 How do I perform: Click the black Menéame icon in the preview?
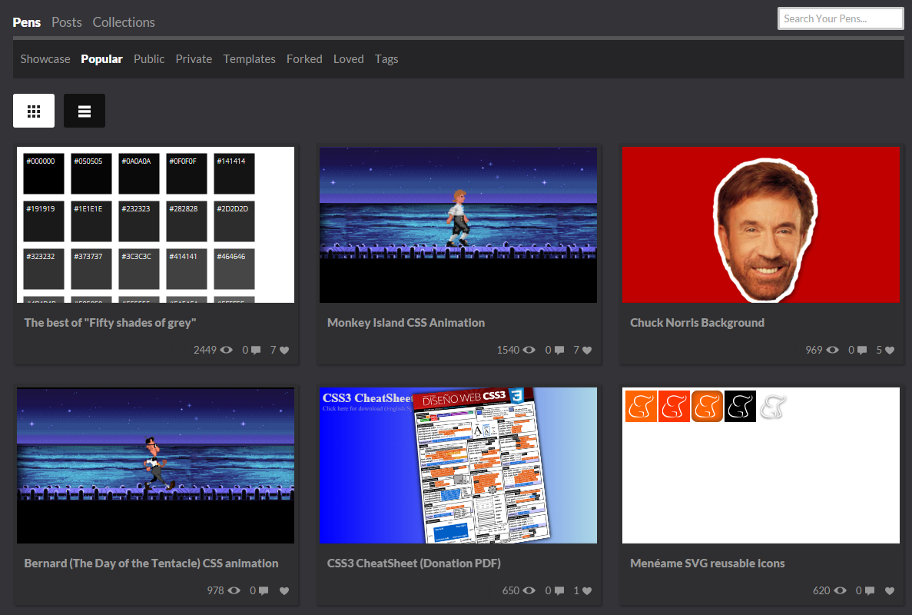point(740,406)
